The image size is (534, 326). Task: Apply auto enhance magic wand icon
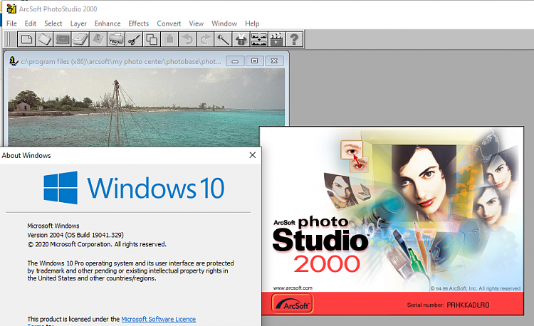(x=223, y=39)
